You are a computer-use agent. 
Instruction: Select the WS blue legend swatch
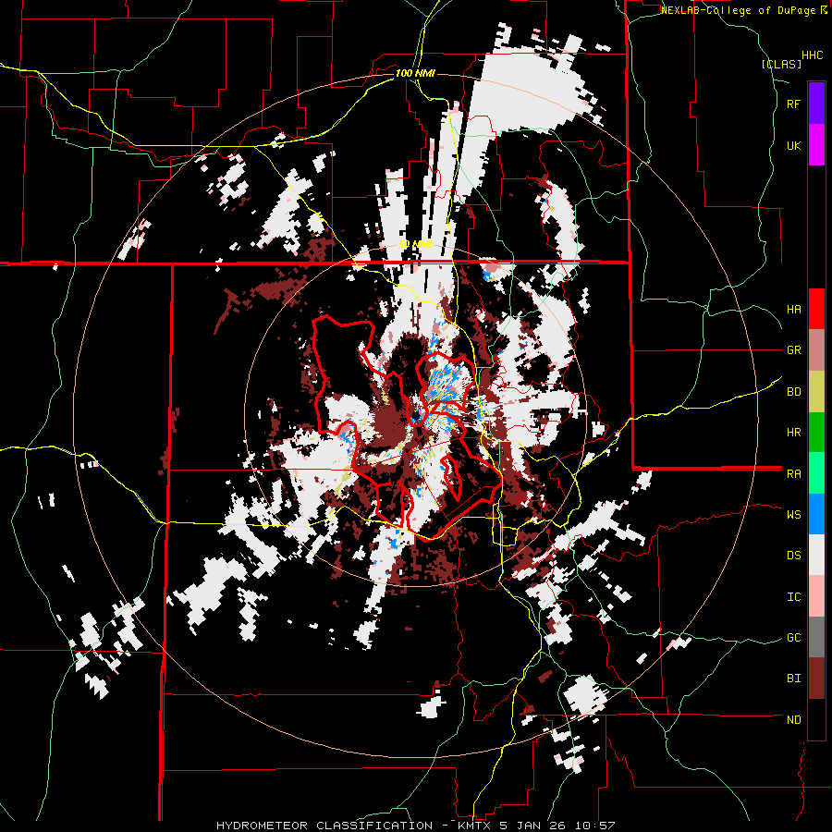816,514
